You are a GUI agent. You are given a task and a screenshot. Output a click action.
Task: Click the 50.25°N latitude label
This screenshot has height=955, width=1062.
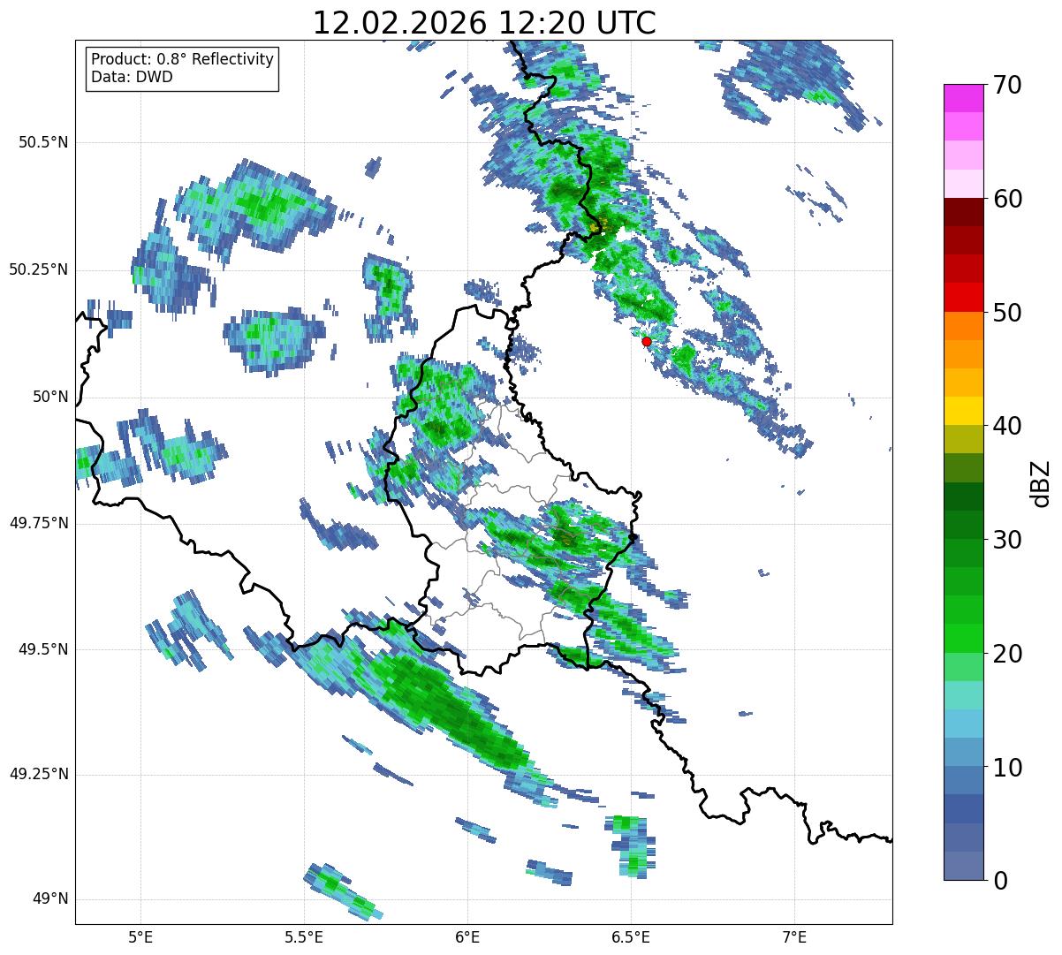click(38, 269)
